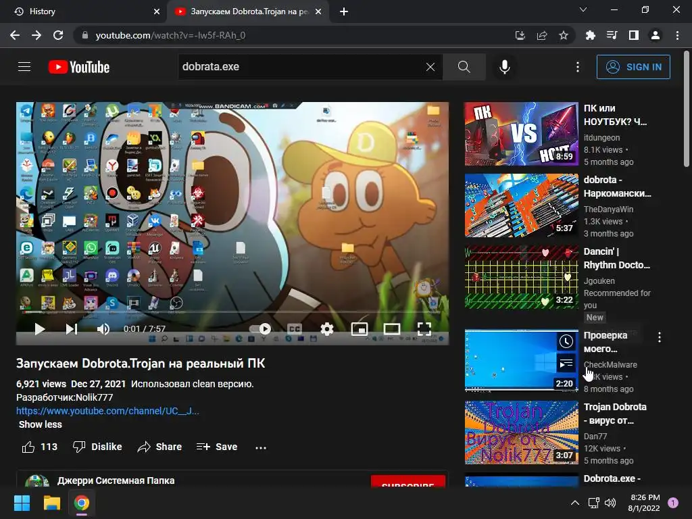Toggle subtitles CC button
The image size is (692, 519).
(x=295, y=329)
